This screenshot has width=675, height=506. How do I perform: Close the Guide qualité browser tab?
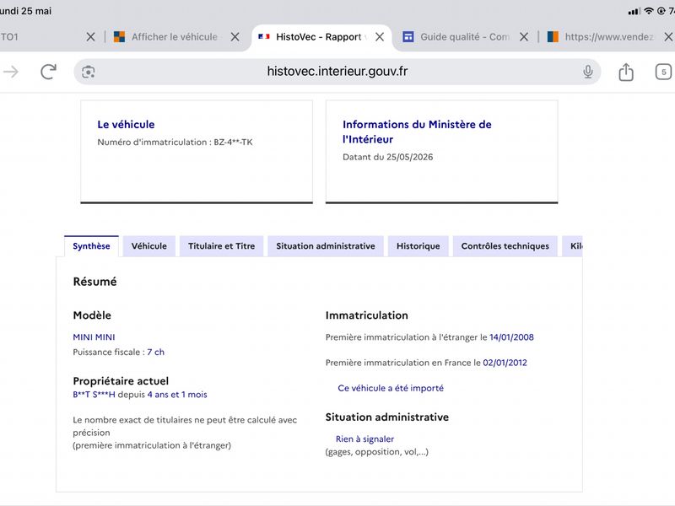pyautogui.click(x=524, y=37)
